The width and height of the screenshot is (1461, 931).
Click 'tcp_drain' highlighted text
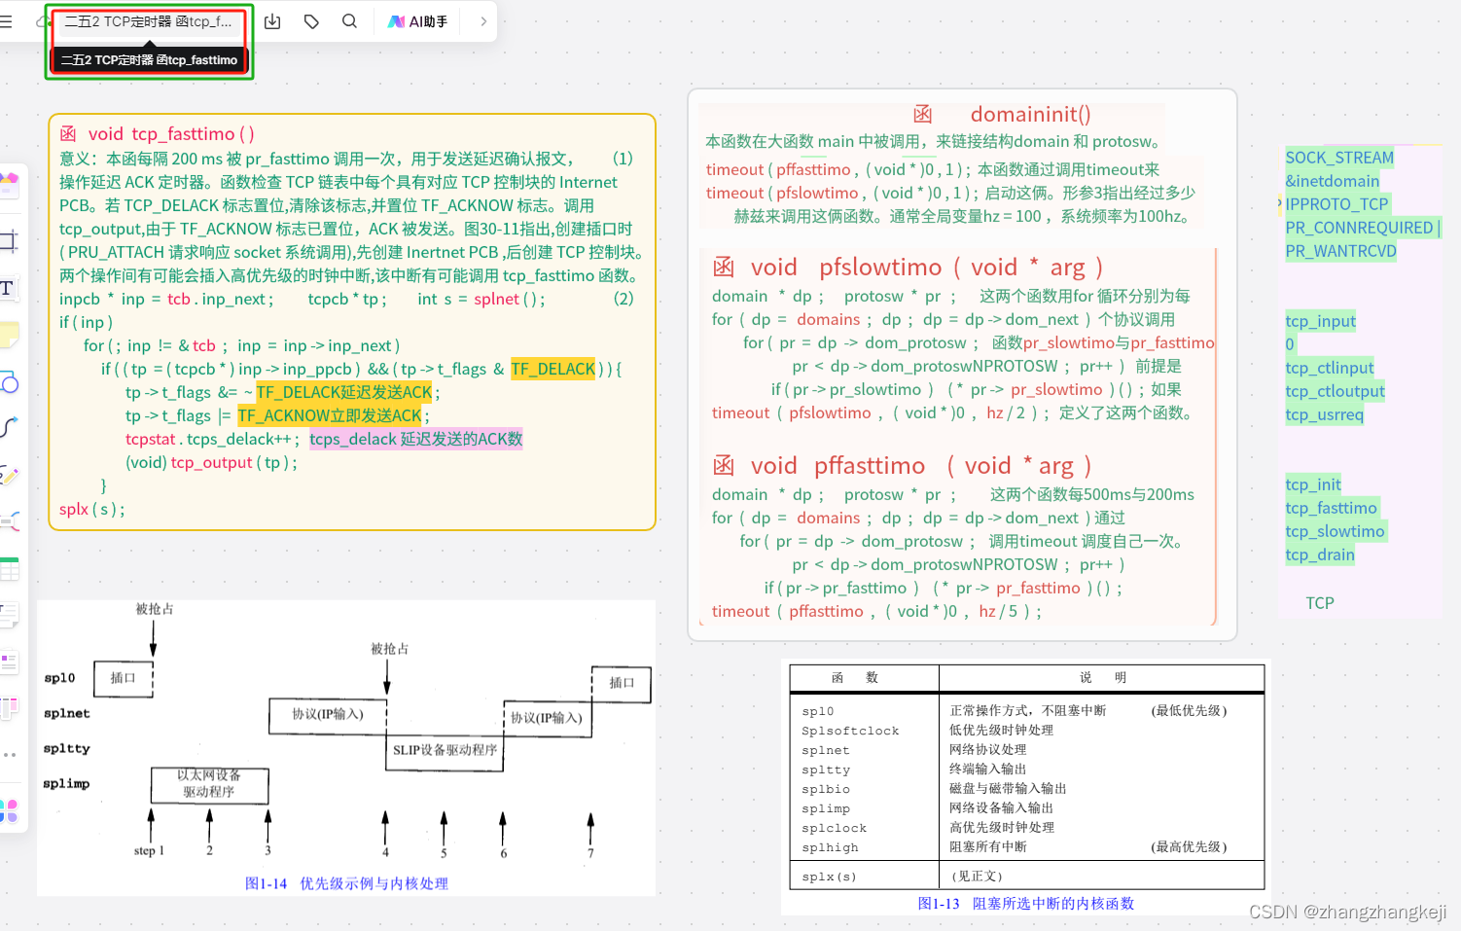[x=1320, y=555]
